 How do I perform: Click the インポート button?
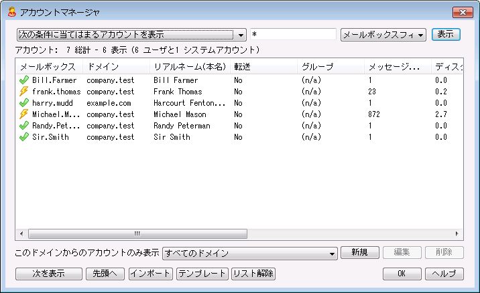[x=150, y=274]
